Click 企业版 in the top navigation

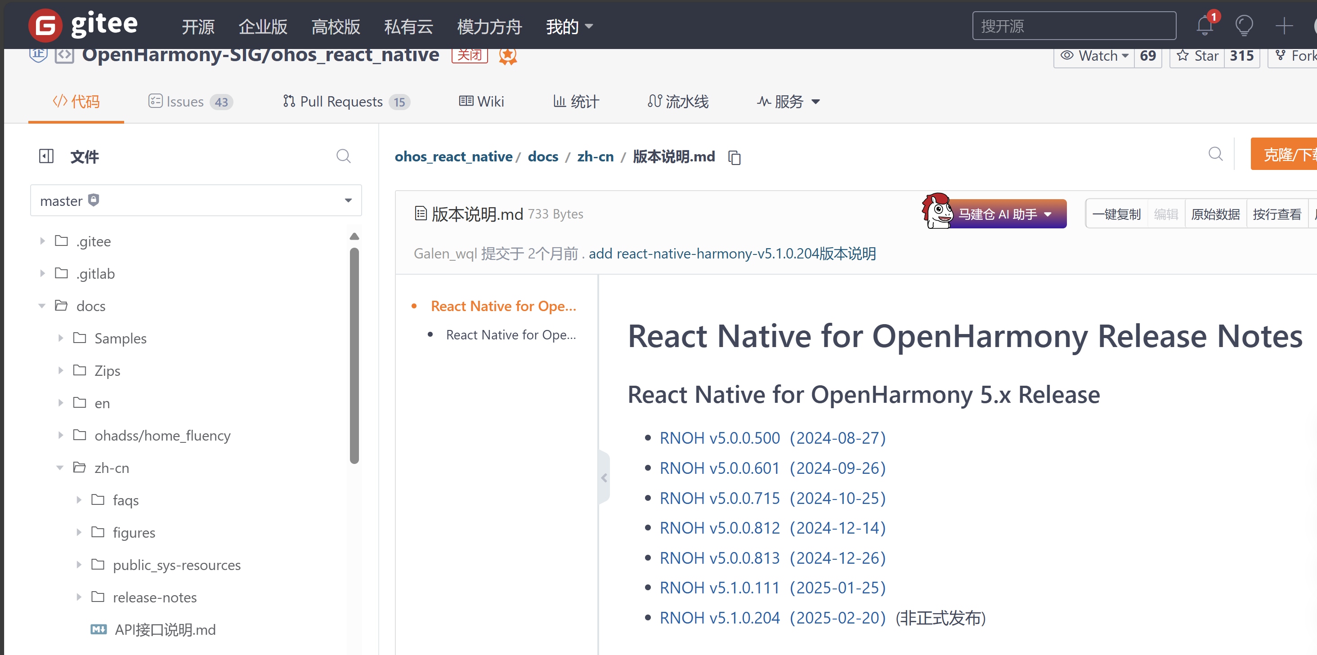pos(263,26)
